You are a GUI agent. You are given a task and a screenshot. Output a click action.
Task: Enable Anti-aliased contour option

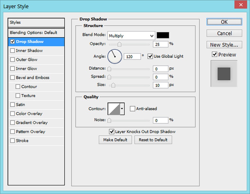coord(132,109)
